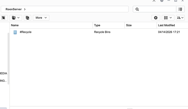This screenshot has height=109, width=188.
Task: Minimize the File Station window
Action: [x=169, y=1]
